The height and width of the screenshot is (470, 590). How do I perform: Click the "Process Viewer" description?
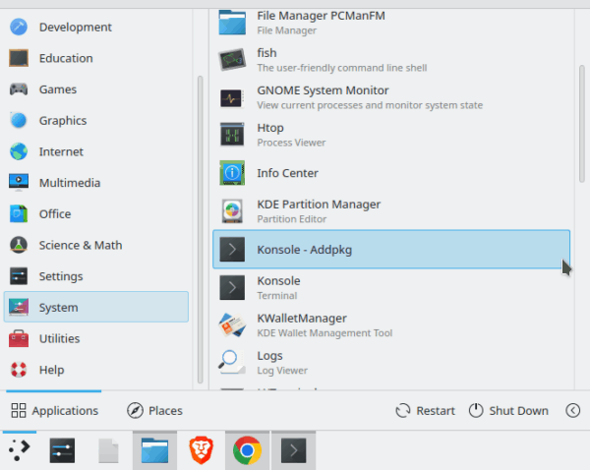tap(291, 143)
